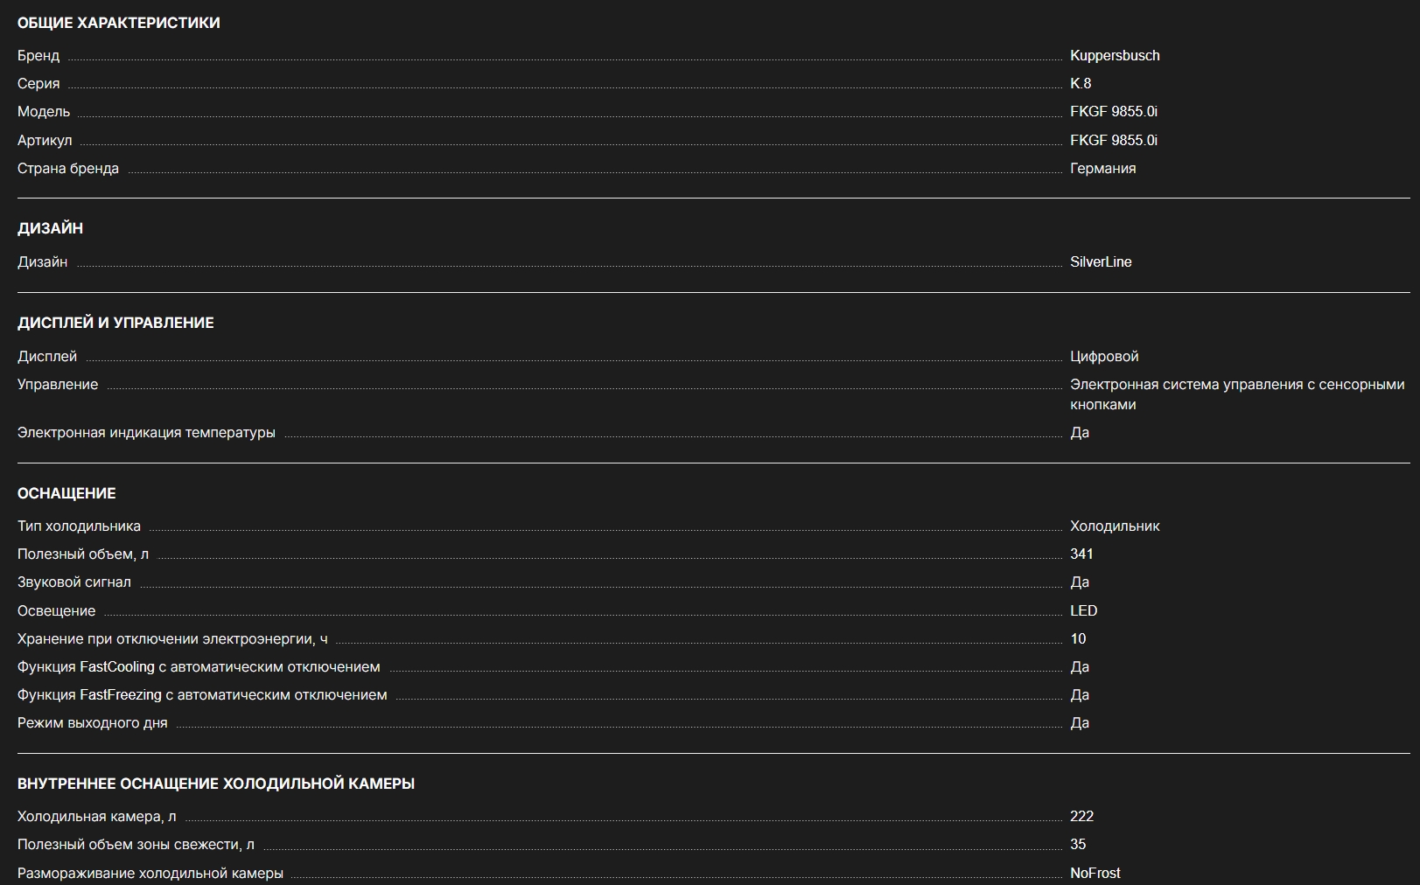Click the Электронная индикация температуры label
The width and height of the screenshot is (1420, 885).
point(146,432)
